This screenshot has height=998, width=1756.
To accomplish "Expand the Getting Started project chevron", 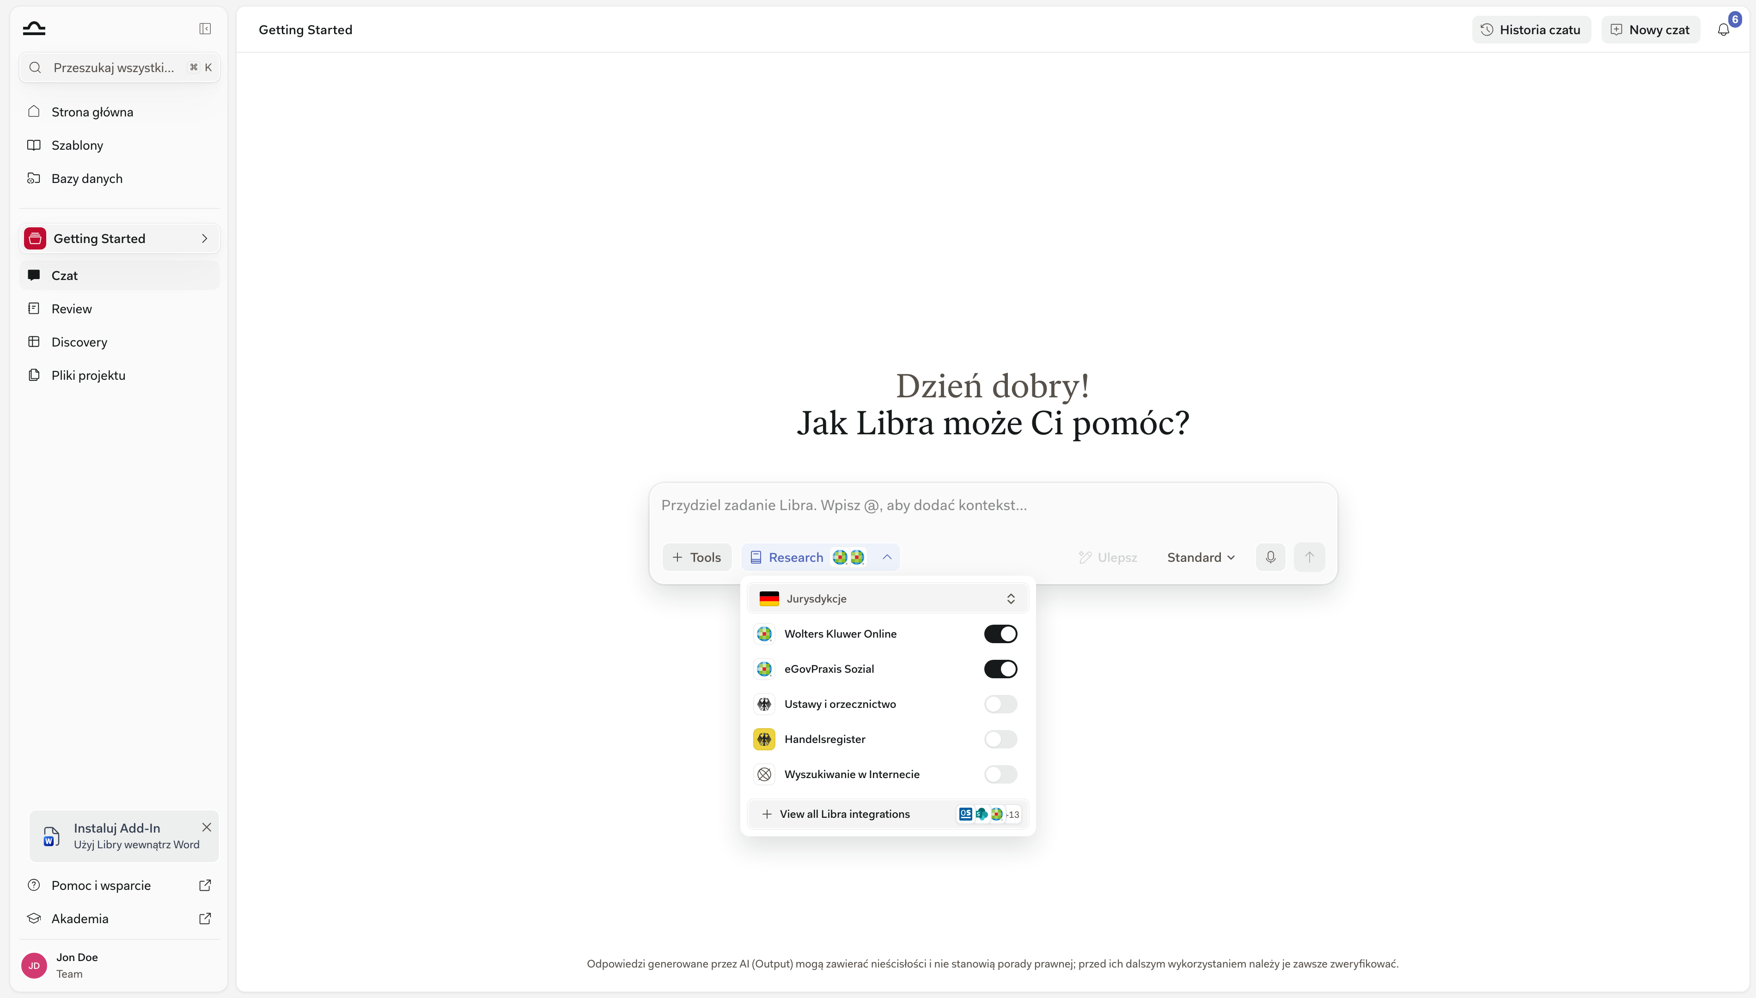I will [204, 238].
